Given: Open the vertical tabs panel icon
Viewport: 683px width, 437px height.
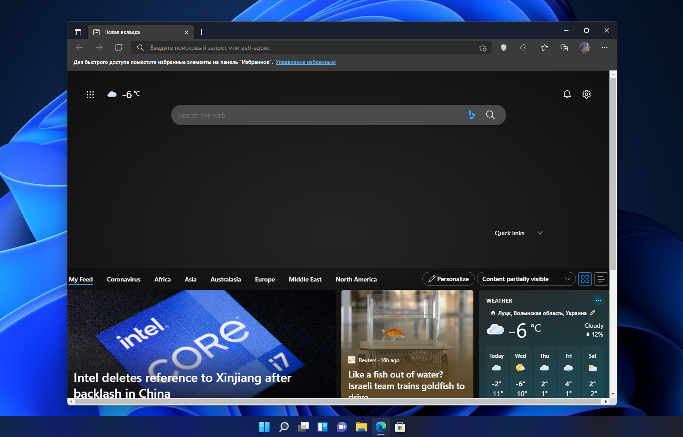Looking at the screenshot, I should [x=78, y=32].
